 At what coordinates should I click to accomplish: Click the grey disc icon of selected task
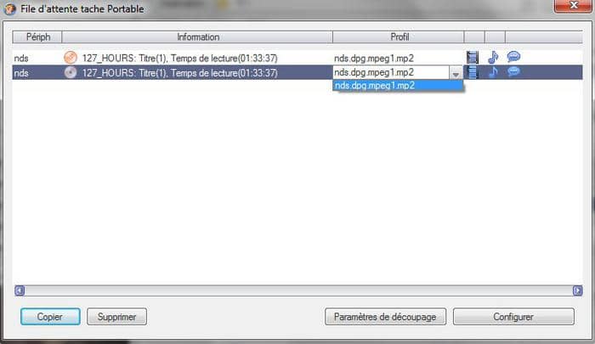coord(71,72)
